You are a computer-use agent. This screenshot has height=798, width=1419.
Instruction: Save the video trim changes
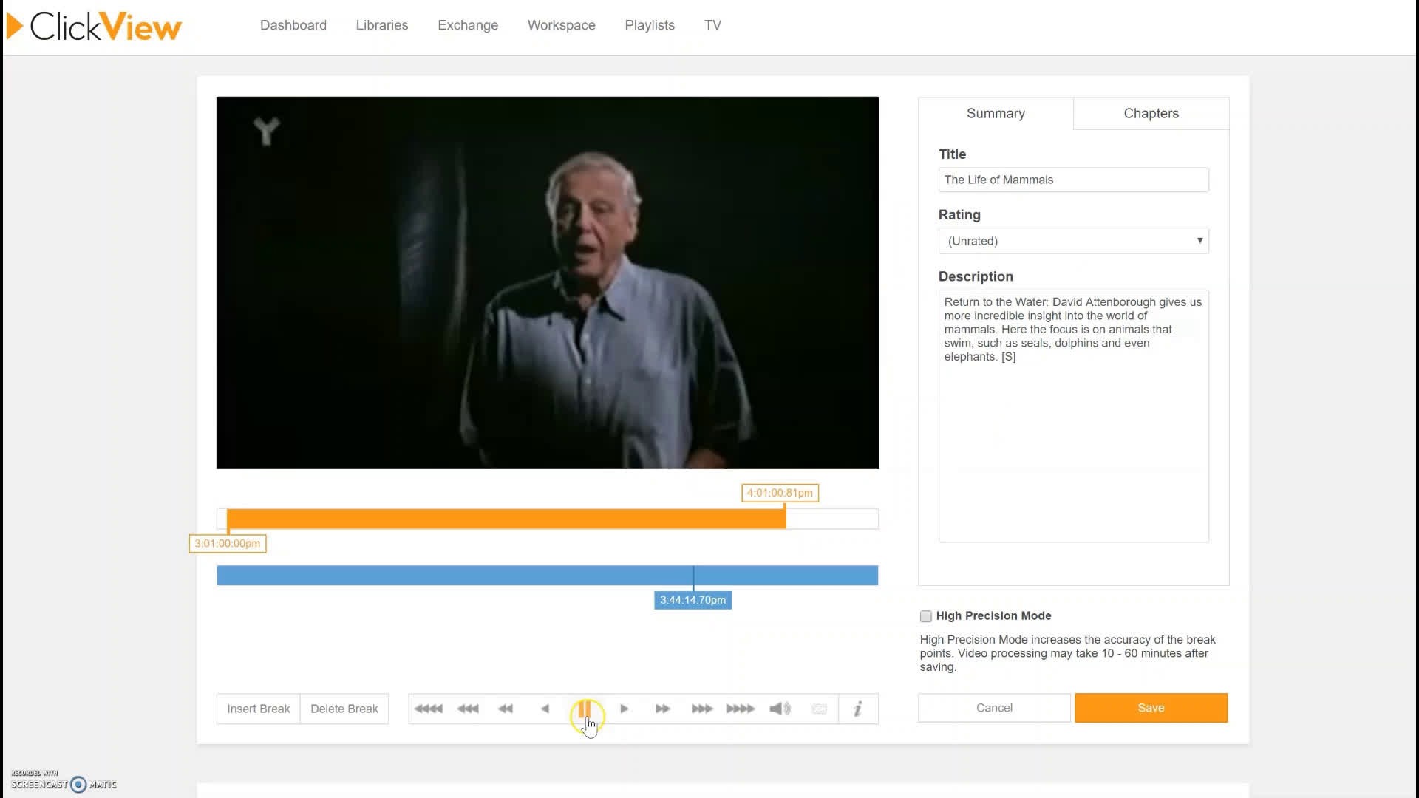pos(1150,707)
